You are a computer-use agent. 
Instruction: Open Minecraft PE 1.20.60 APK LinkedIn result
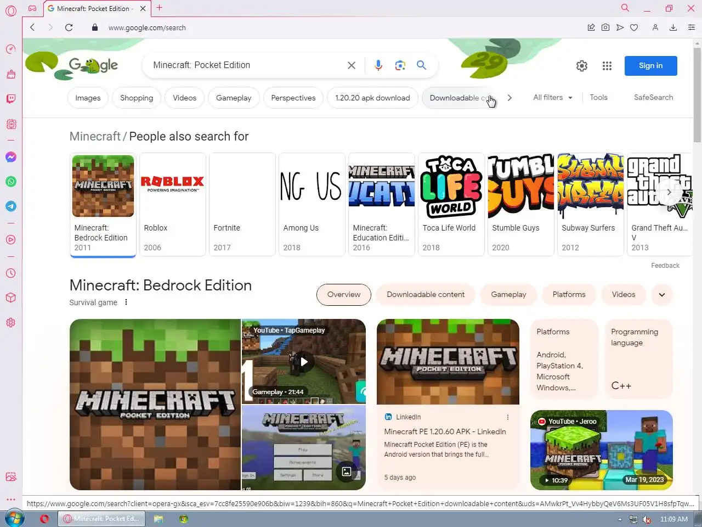445,431
